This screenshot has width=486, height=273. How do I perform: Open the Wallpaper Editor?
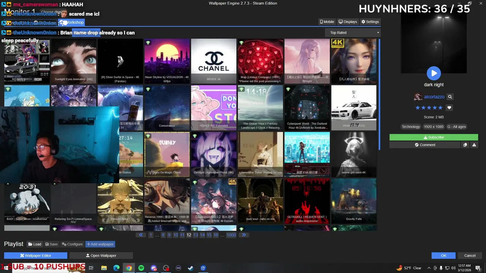click(36, 256)
